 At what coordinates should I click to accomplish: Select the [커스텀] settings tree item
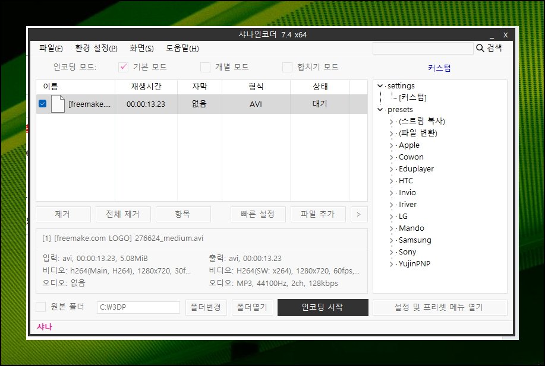point(412,97)
